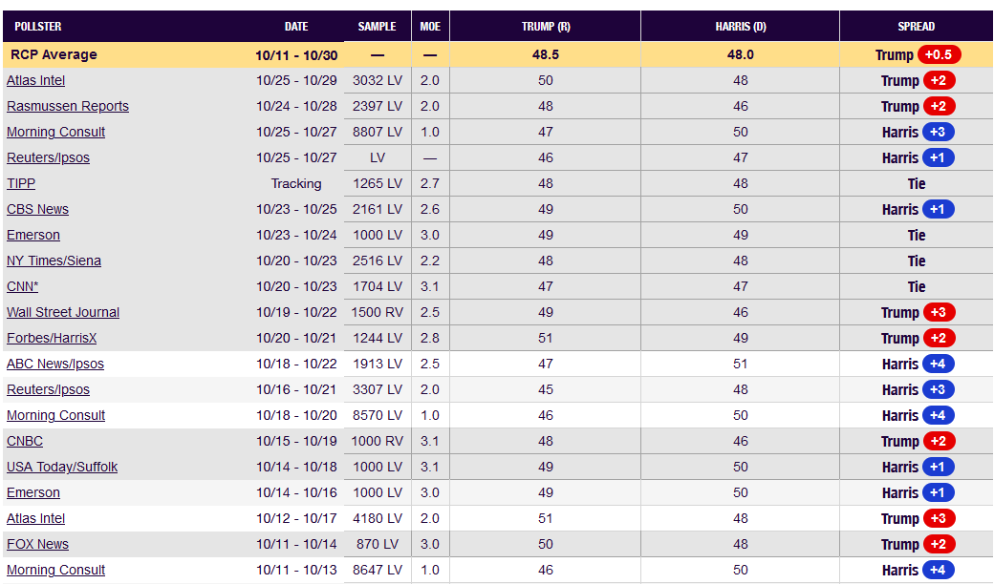Open the FOX News poll link
This screenshot has height=584, width=994.
37,544
